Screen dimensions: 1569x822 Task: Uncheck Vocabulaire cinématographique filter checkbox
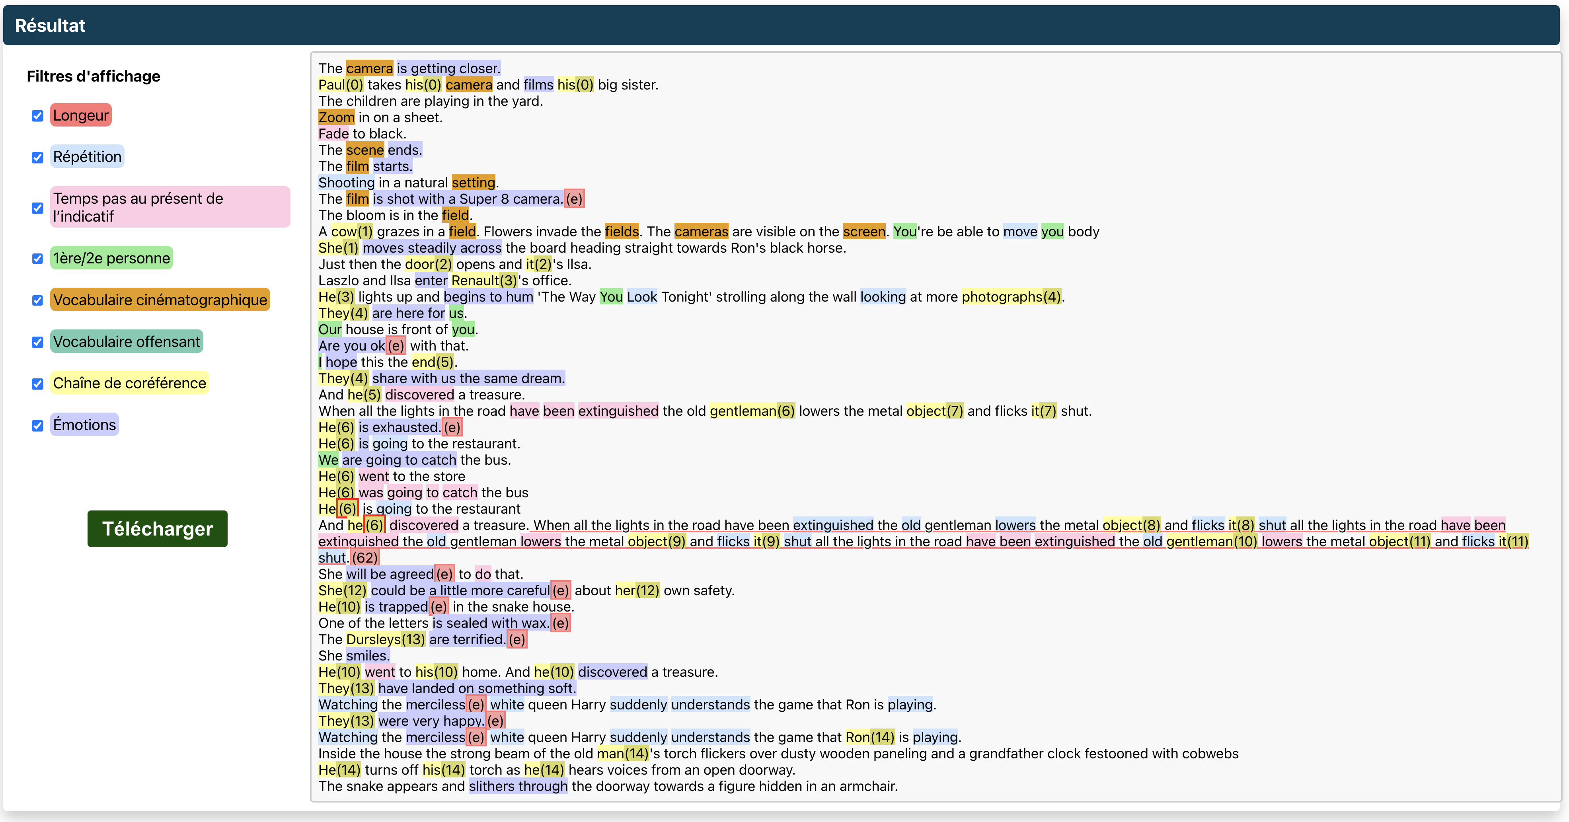pos(38,300)
